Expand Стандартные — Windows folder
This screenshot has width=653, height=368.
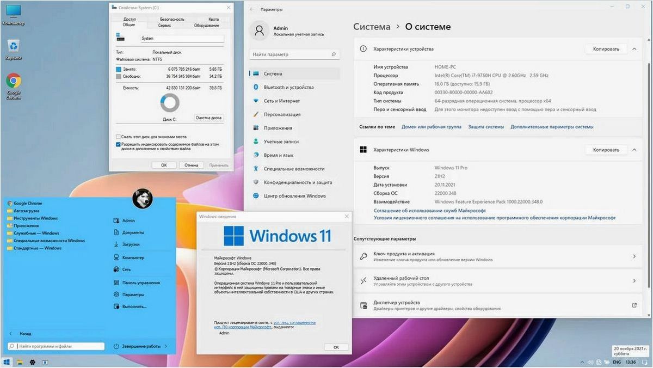point(34,248)
